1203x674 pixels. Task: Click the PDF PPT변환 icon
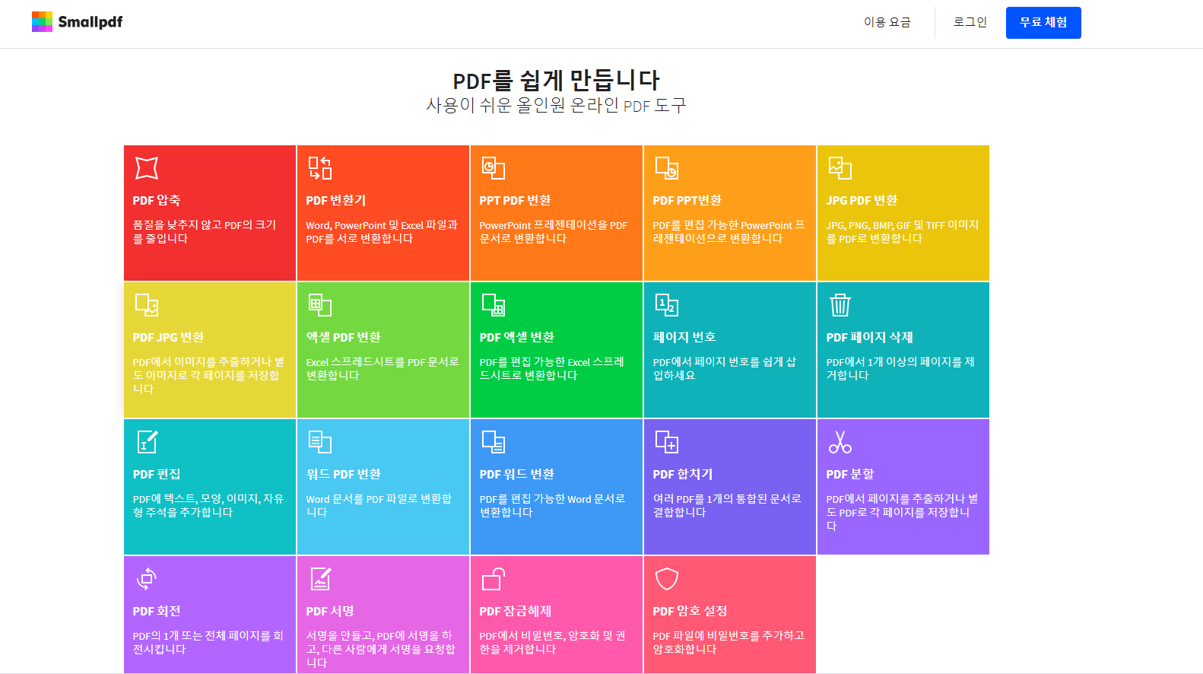click(667, 168)
